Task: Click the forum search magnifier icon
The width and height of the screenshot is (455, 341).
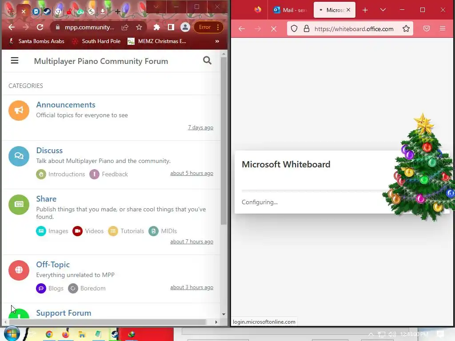Action: (x=207, y=60)
